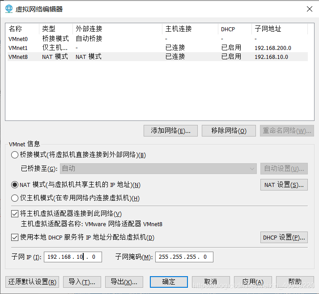The height and width of the screenshot is (294, 319).
Task: Click the 子网地址 column header
Action: tap(280, 29)
